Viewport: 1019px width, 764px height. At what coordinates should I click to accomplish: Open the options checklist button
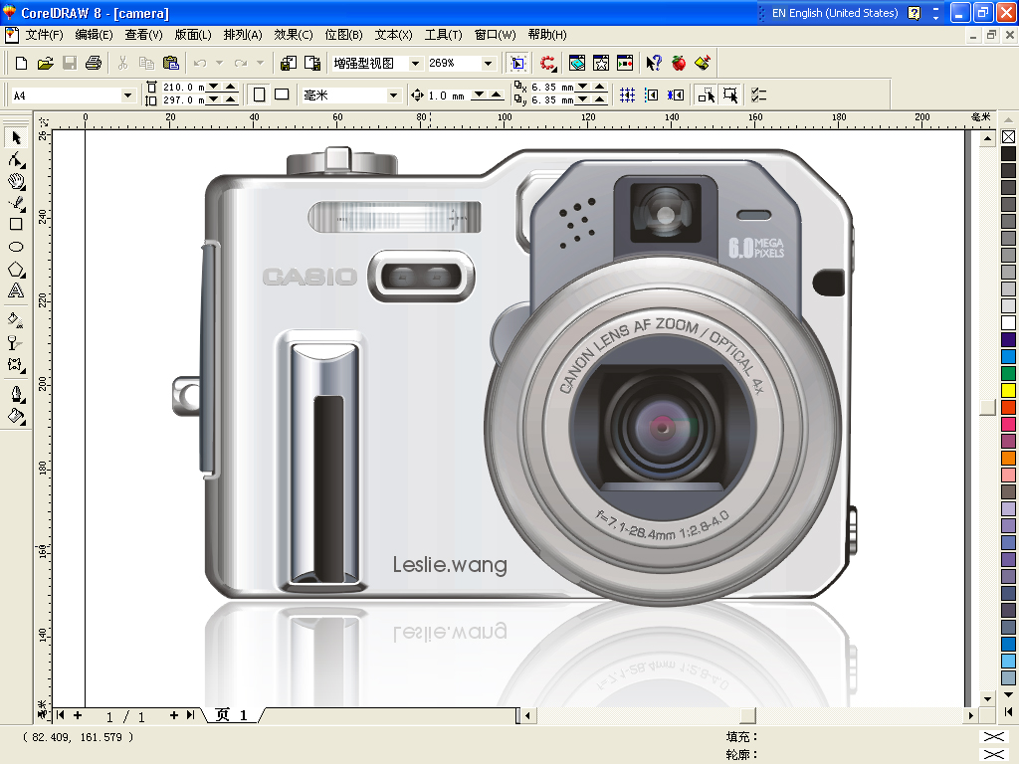pos(758,95)
